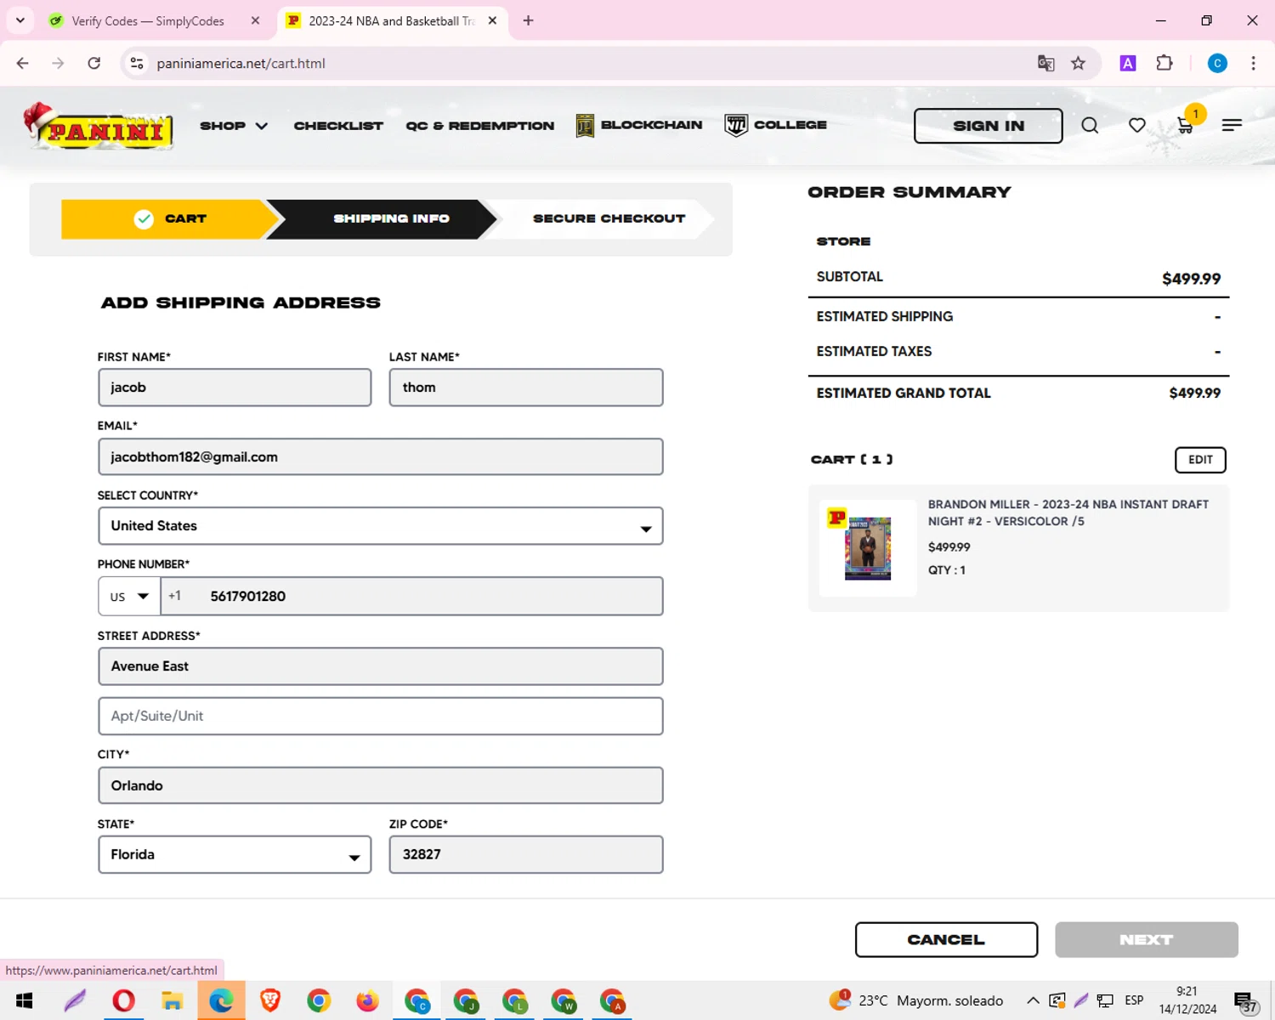Open Chrome three-dot menu

pyautogui.click(x=1253, y=63)
